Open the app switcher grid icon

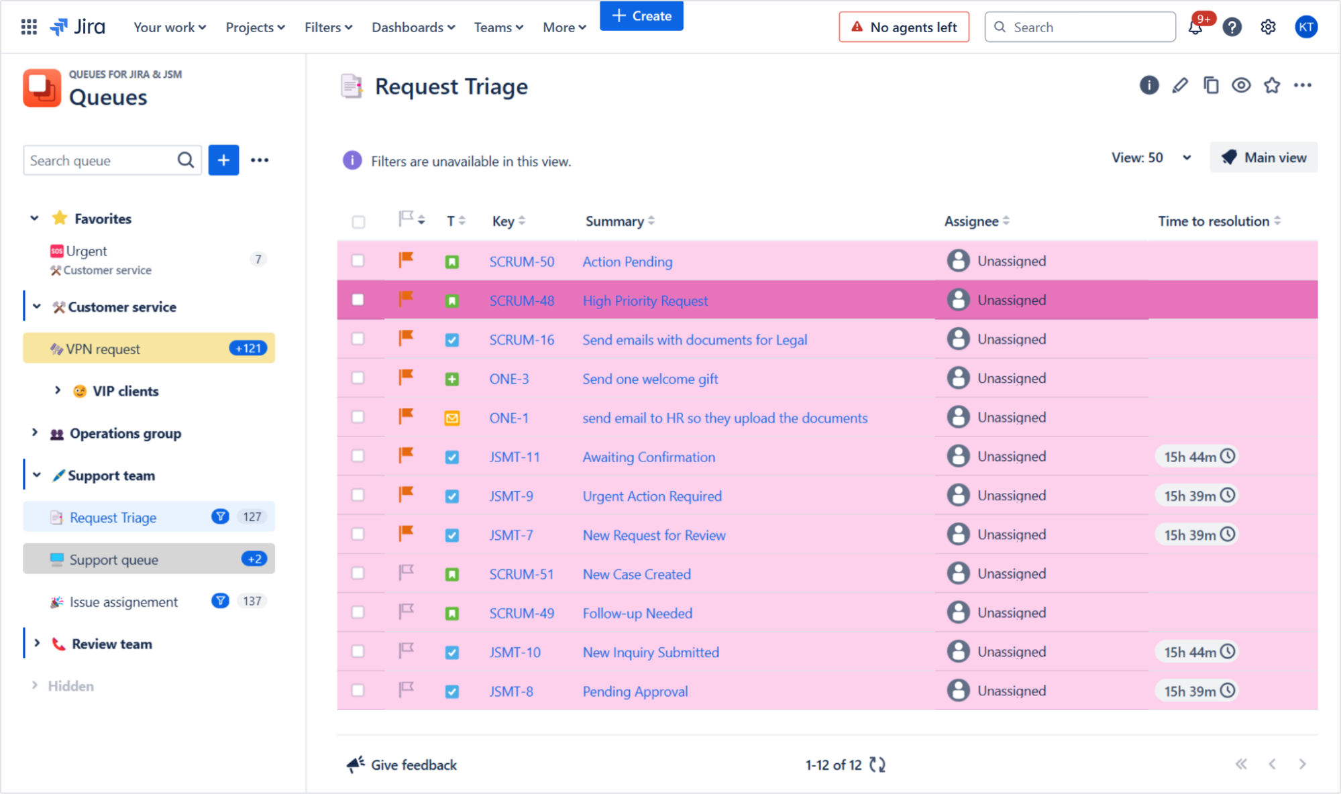coord(28,27)
